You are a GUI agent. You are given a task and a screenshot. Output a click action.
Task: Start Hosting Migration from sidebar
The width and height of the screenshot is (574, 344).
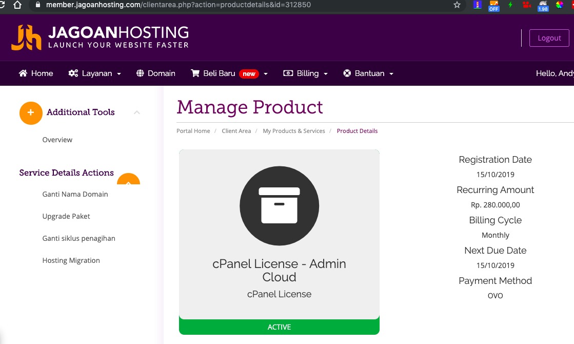[71, 260]
